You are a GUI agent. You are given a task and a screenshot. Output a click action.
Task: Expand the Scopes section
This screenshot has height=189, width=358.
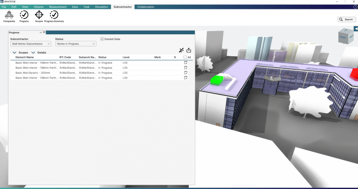[x=14, y=53]
